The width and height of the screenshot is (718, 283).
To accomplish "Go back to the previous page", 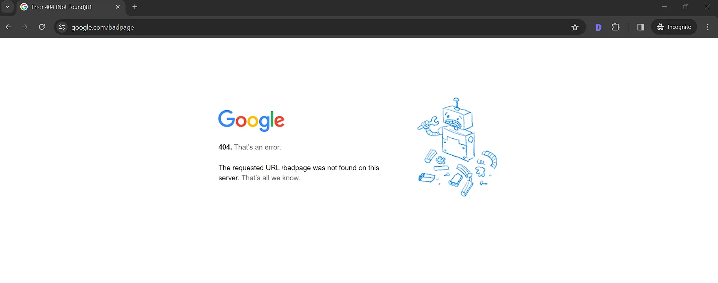I will coord(8,27).
